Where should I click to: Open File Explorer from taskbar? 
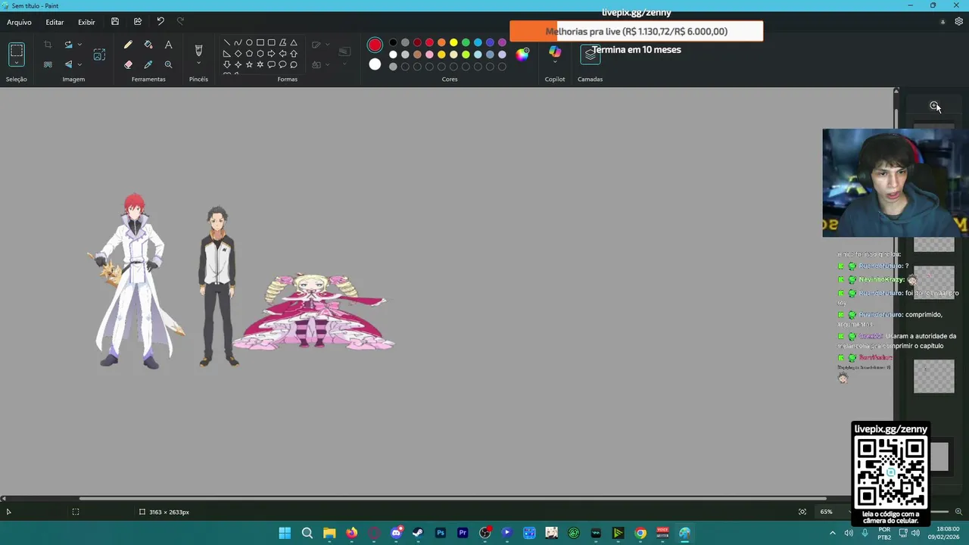pyautogui.click(x=329, y=533)
